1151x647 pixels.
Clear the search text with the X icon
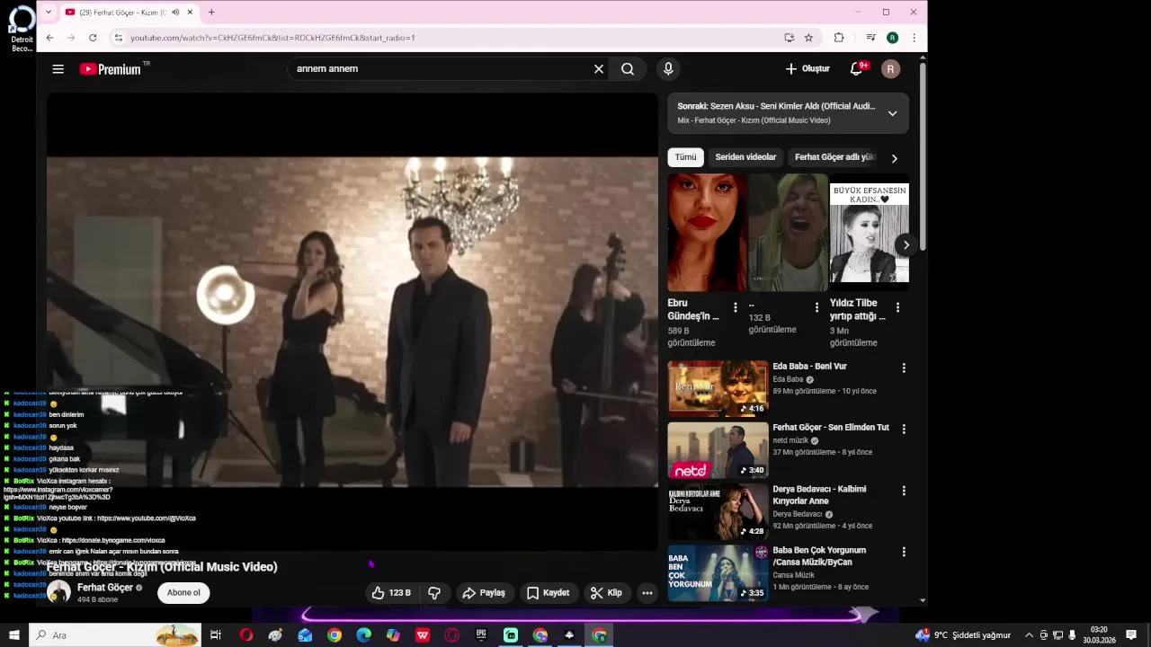tap(599, 69)
